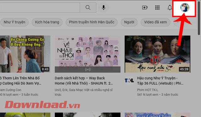
Task: Click the 8:43 duration badge
Action: 45,69
